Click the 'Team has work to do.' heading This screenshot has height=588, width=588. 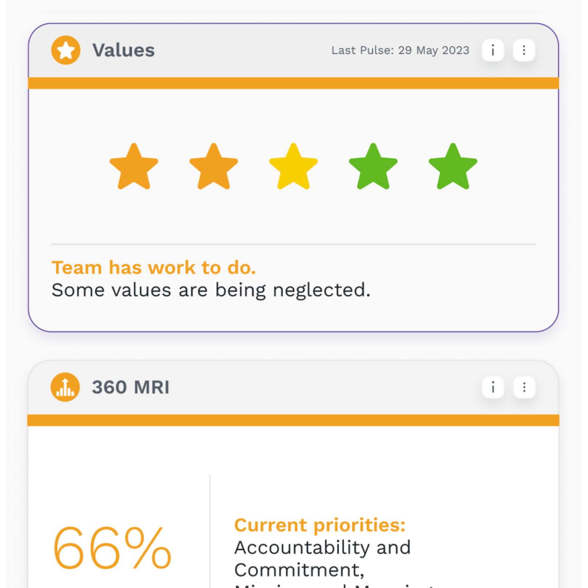(154, 268)
